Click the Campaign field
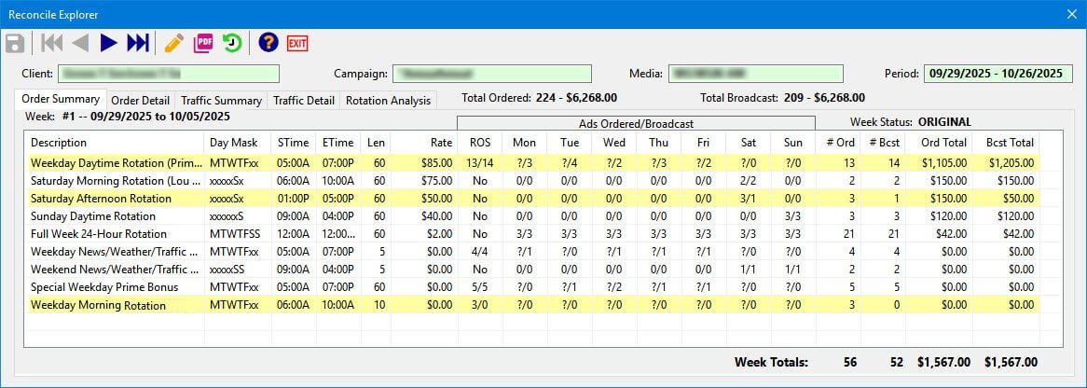 coord(492,74)
